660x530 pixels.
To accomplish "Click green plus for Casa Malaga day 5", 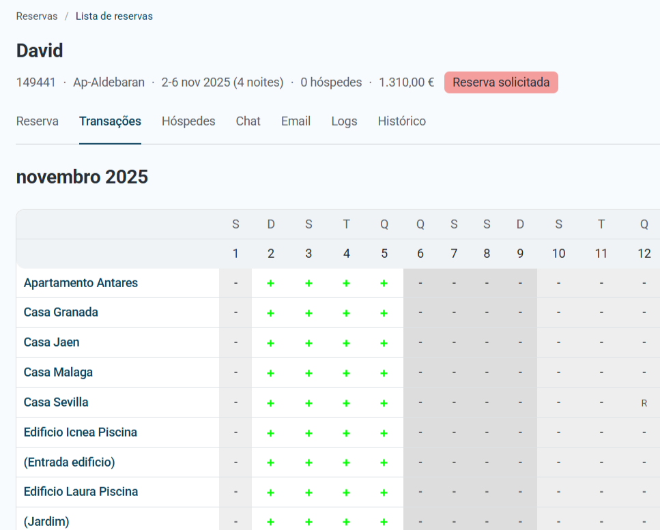I will click(384, 373).
